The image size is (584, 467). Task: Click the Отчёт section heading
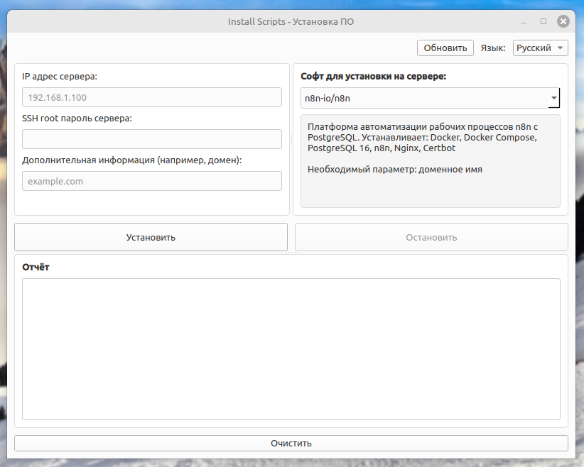34,267
